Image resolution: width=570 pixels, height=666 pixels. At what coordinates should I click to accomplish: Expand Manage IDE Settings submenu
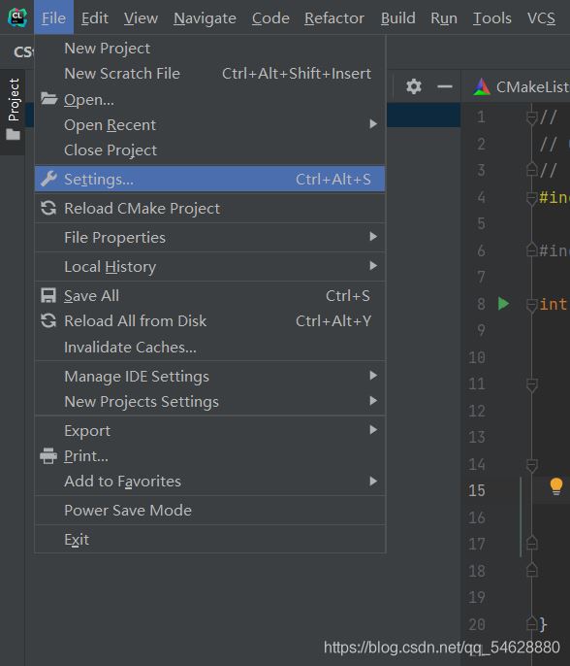pos(210,377)
